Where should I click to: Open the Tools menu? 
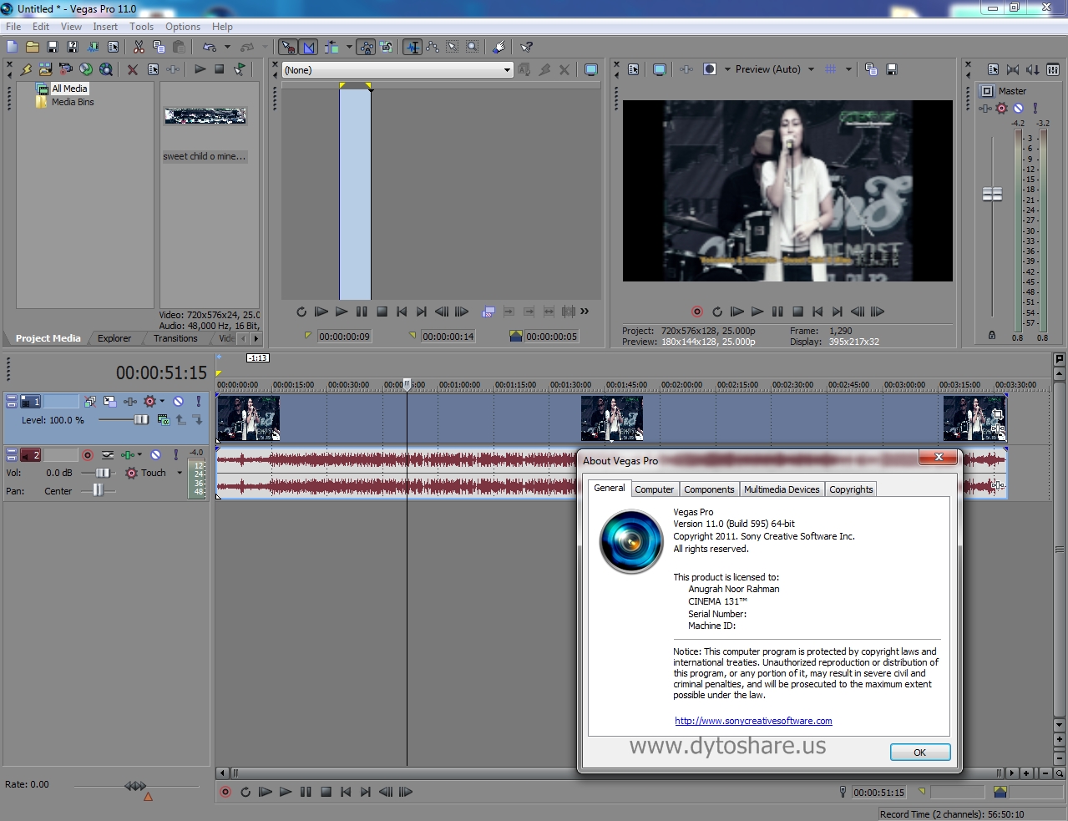(x=140, y=26)
